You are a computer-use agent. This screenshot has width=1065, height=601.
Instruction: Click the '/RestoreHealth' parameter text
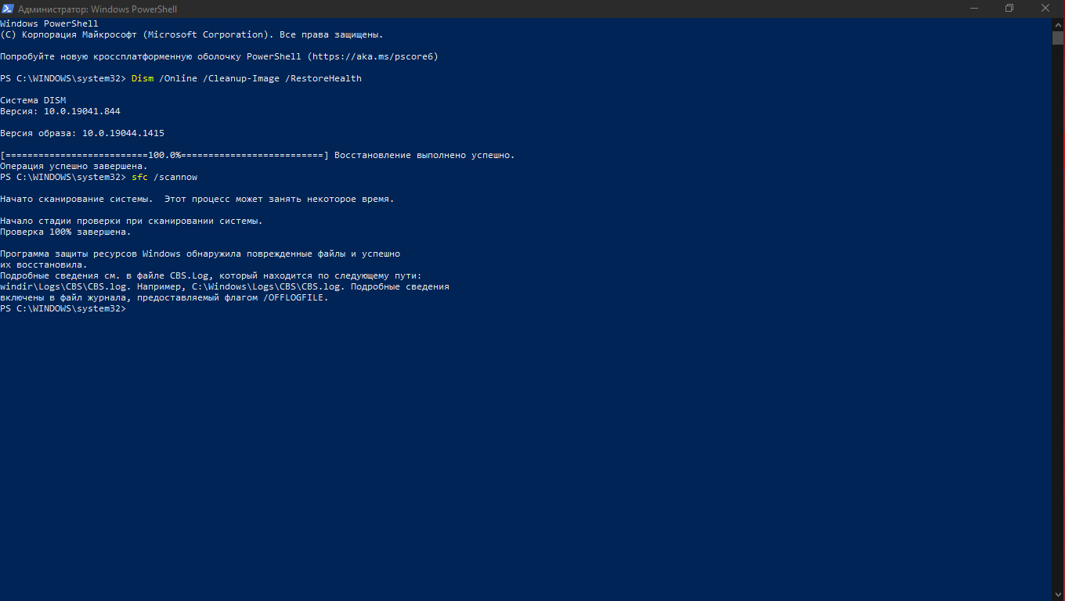coord(323,79)
